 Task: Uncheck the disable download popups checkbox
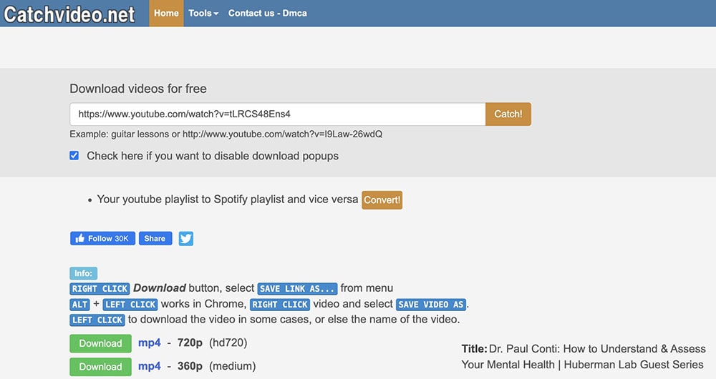click(74, 155)
